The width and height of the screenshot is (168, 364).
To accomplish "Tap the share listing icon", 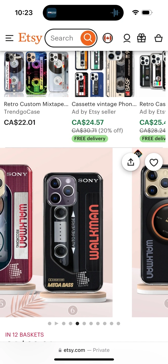I will point(131,162).
